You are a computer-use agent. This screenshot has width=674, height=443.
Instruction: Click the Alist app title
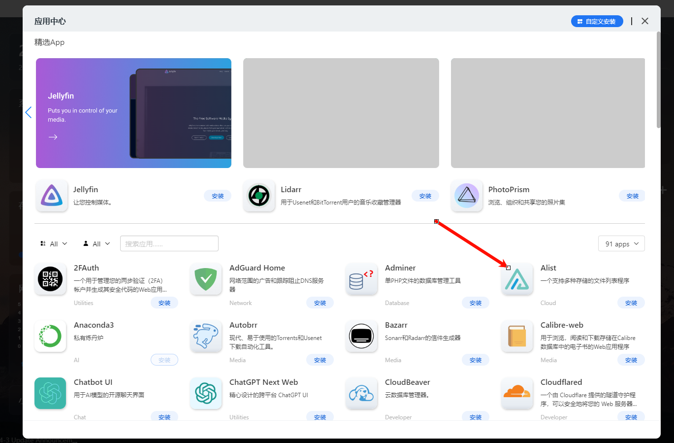pos(548,268)
